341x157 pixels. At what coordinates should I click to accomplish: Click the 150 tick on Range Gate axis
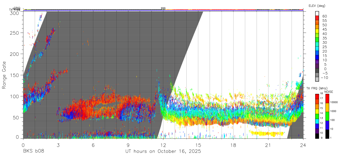coord(14,75)
